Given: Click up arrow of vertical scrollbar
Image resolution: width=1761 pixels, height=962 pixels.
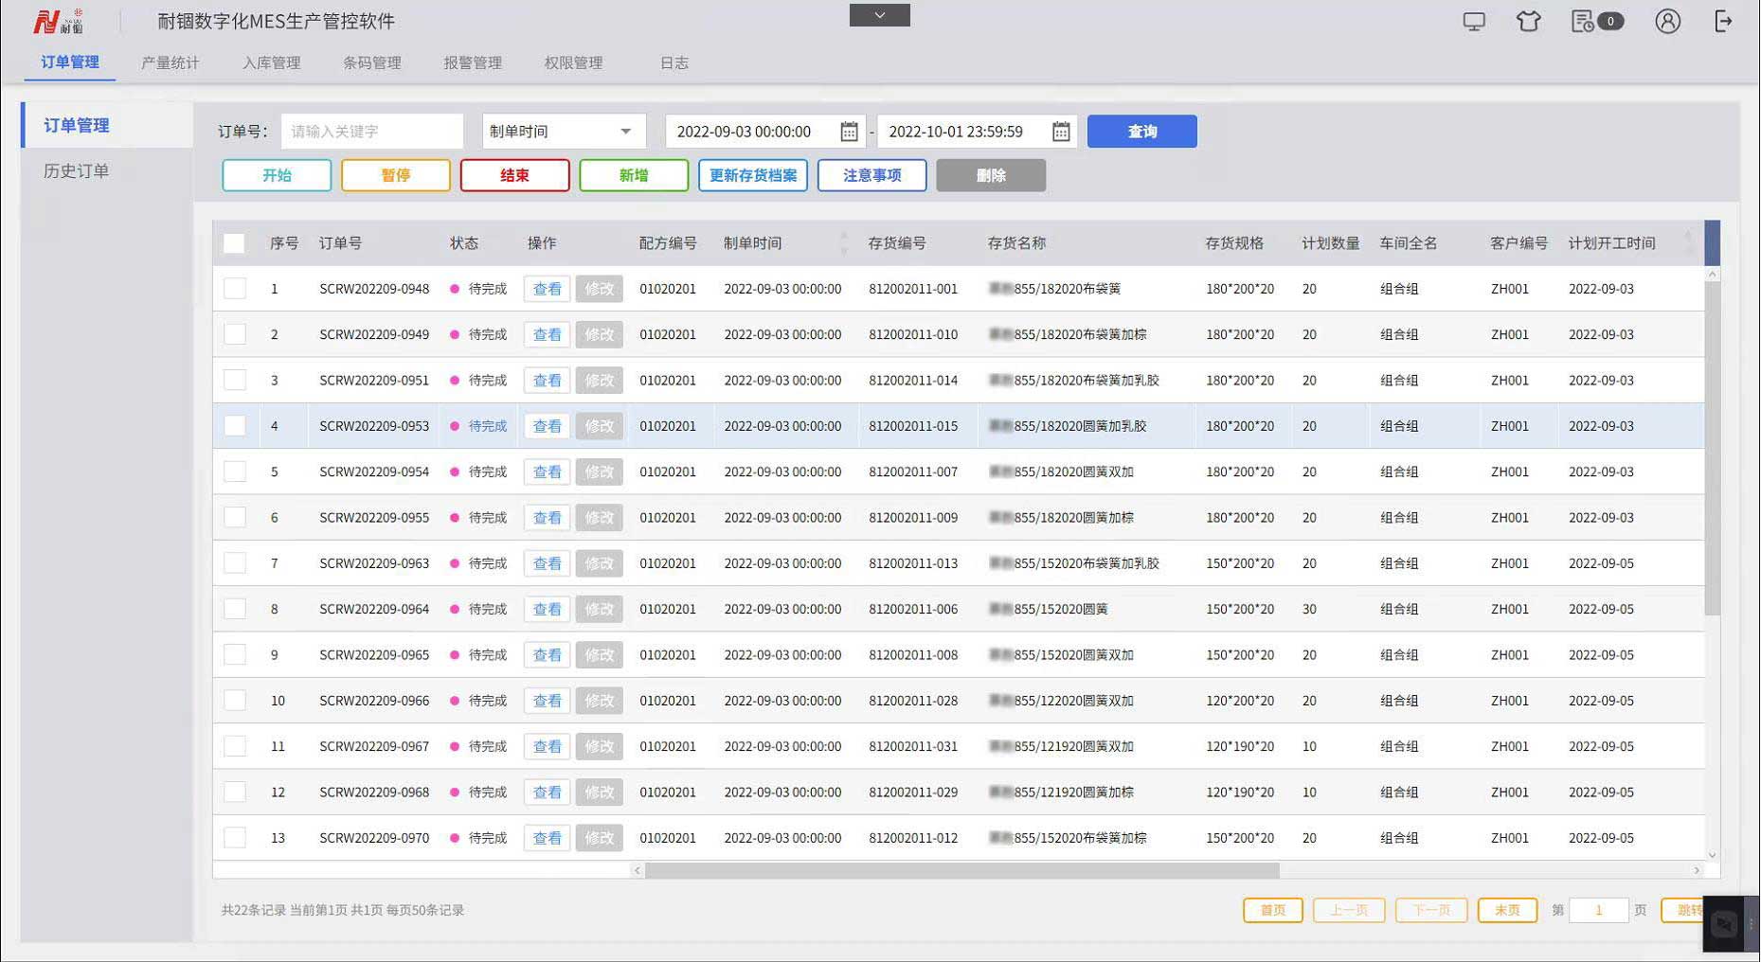Looking at the screenshot, I should pos(1712,275).
